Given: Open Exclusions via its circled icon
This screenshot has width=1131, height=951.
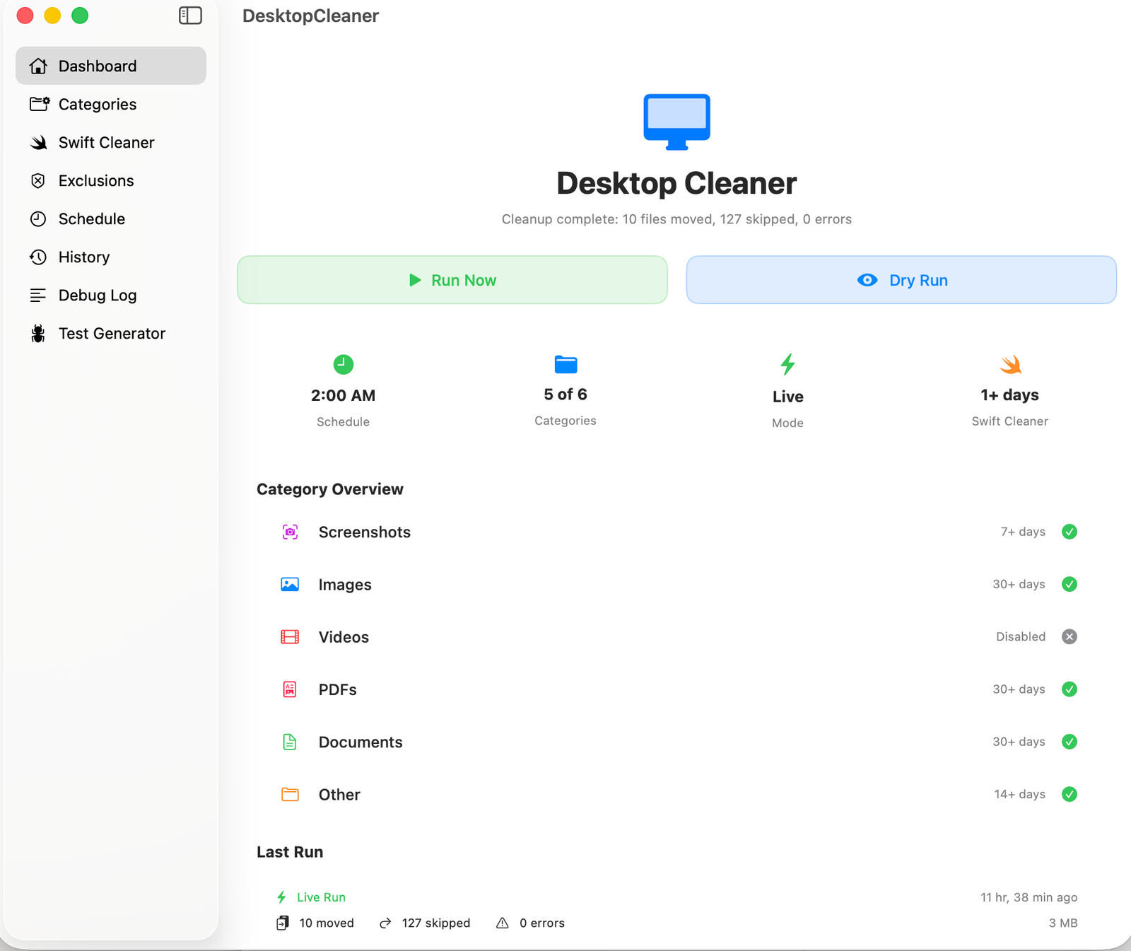Looking at the screenshot, I should [39, 180].
